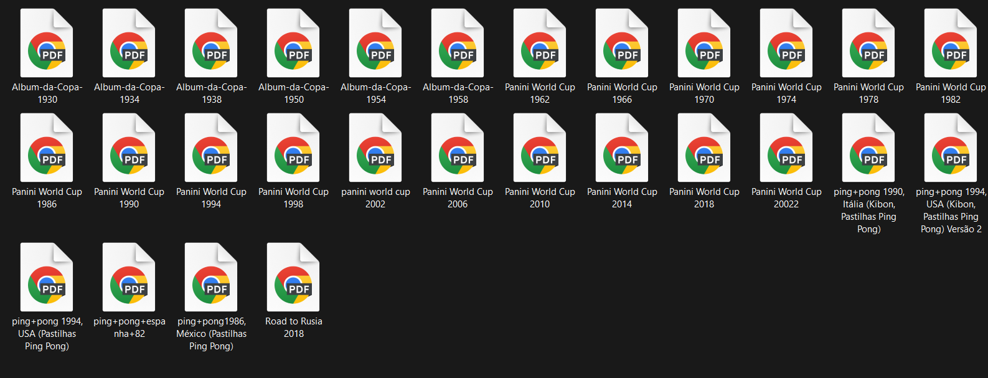The image size is (988, 378).
Task: Click the 'ping+pong+espanha+82' file name
Action: 129,328
